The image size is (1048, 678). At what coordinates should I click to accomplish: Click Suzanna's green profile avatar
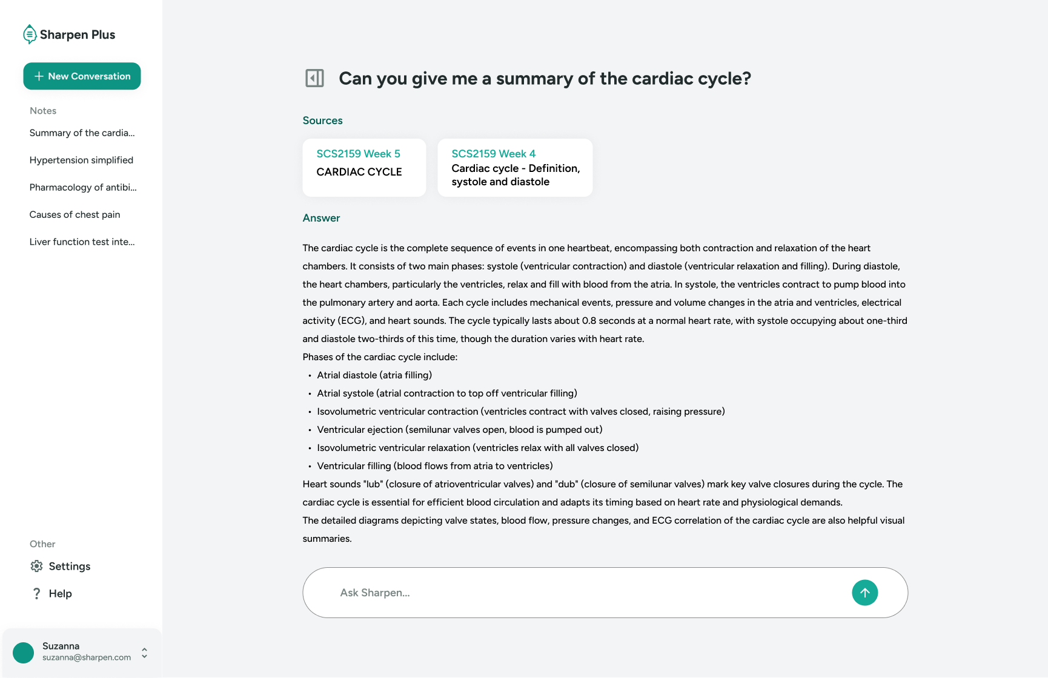point(24,653)
